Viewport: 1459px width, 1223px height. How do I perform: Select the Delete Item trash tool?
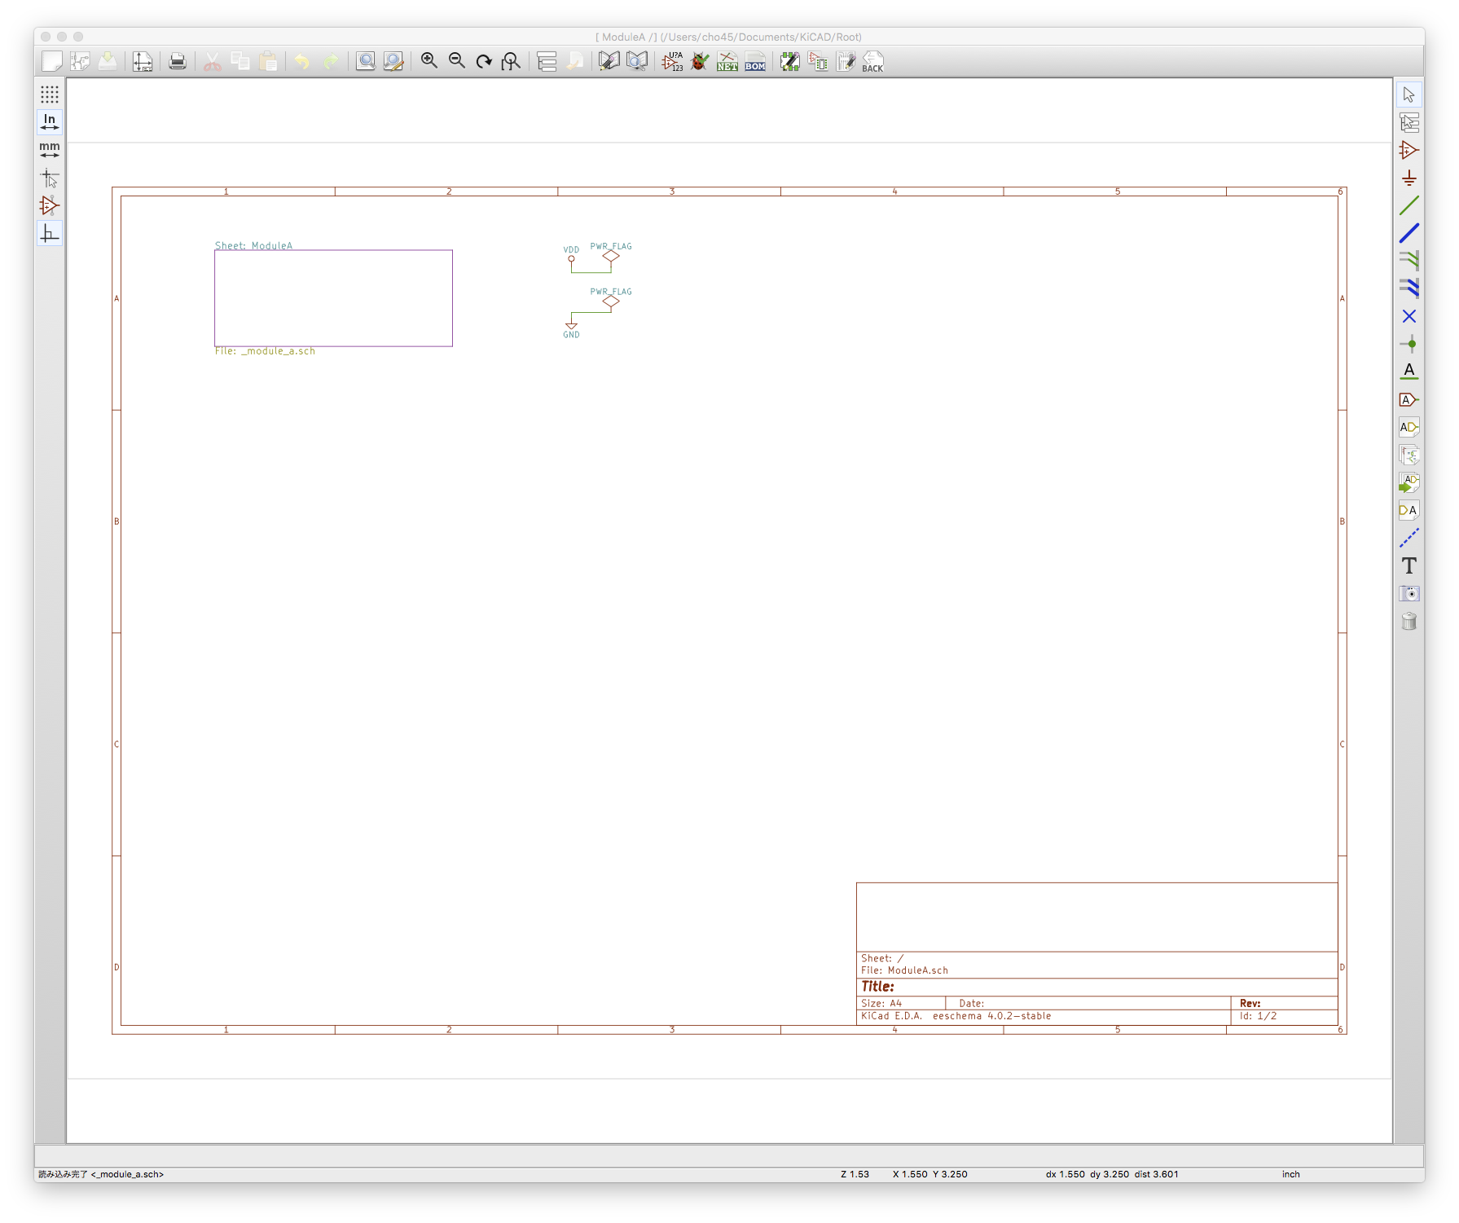pos(1408,622)
